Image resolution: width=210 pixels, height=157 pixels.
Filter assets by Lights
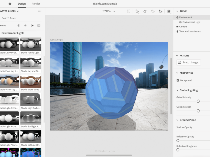click(x=32, y=26)
